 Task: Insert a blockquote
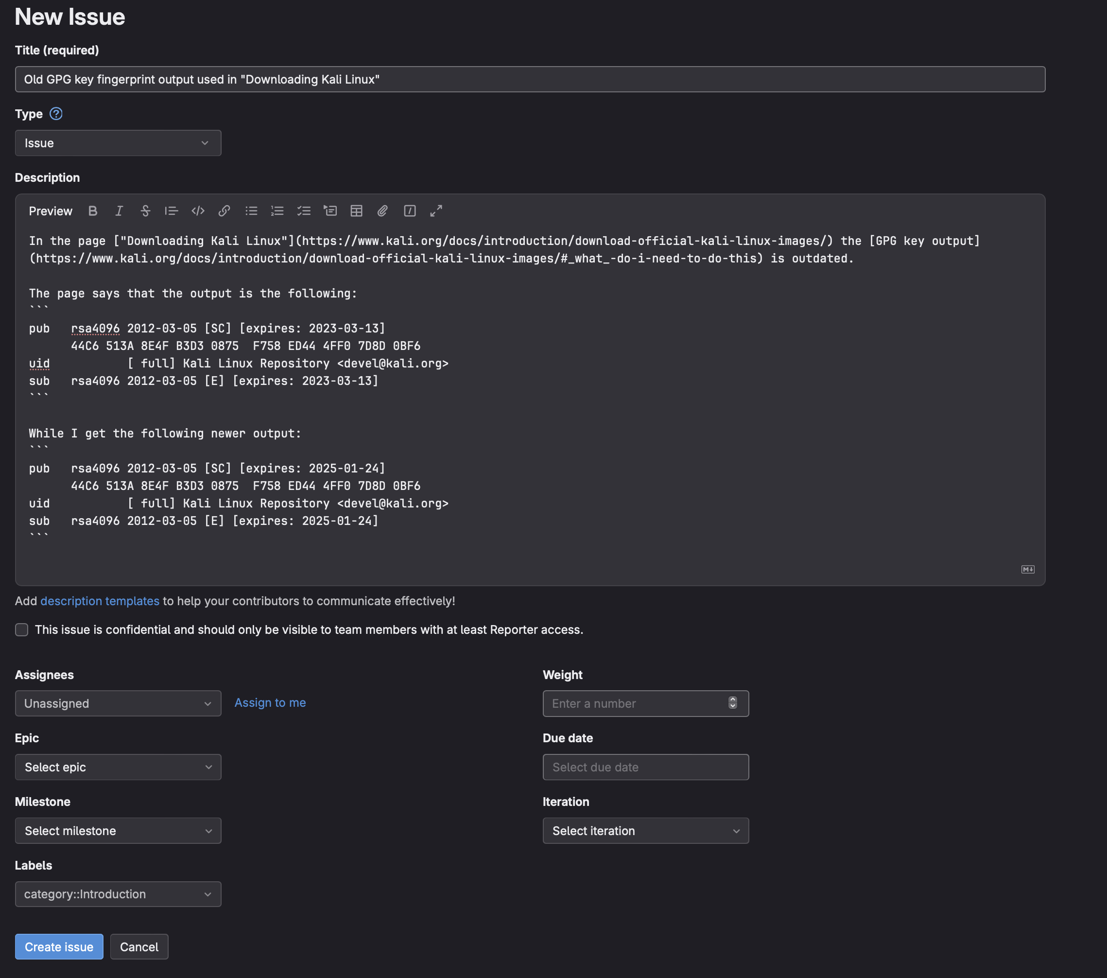coord(171,211)
